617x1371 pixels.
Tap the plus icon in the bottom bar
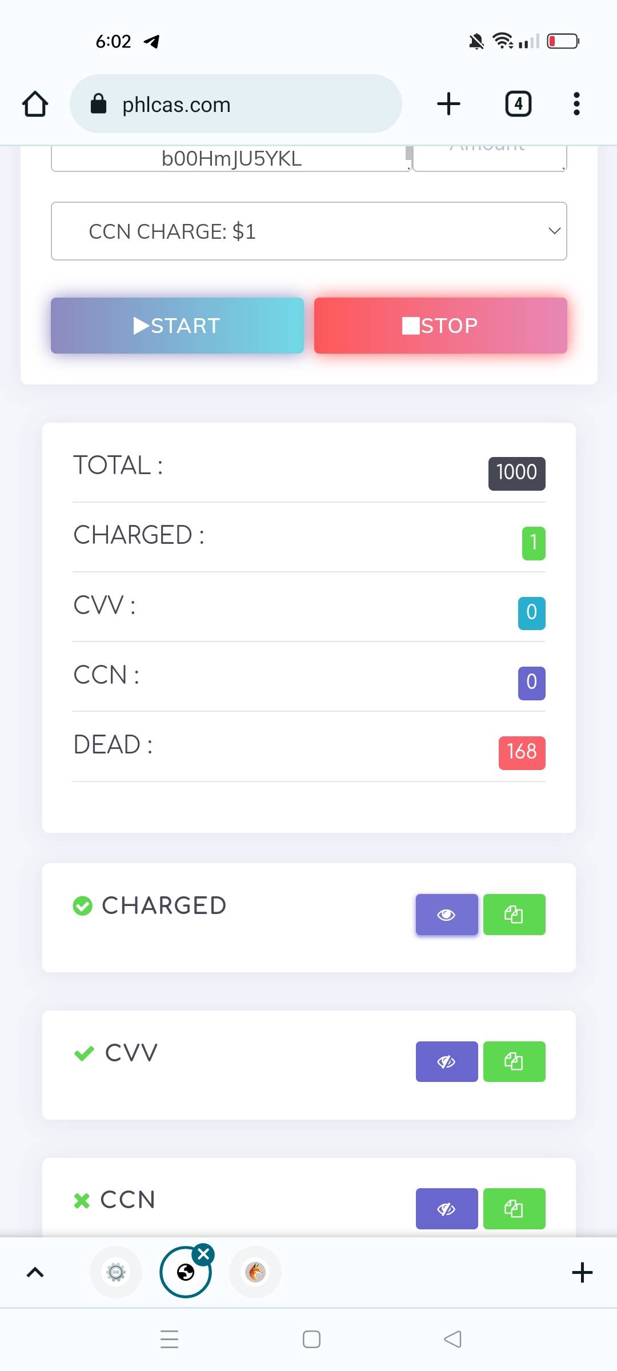click(582, 1272)
